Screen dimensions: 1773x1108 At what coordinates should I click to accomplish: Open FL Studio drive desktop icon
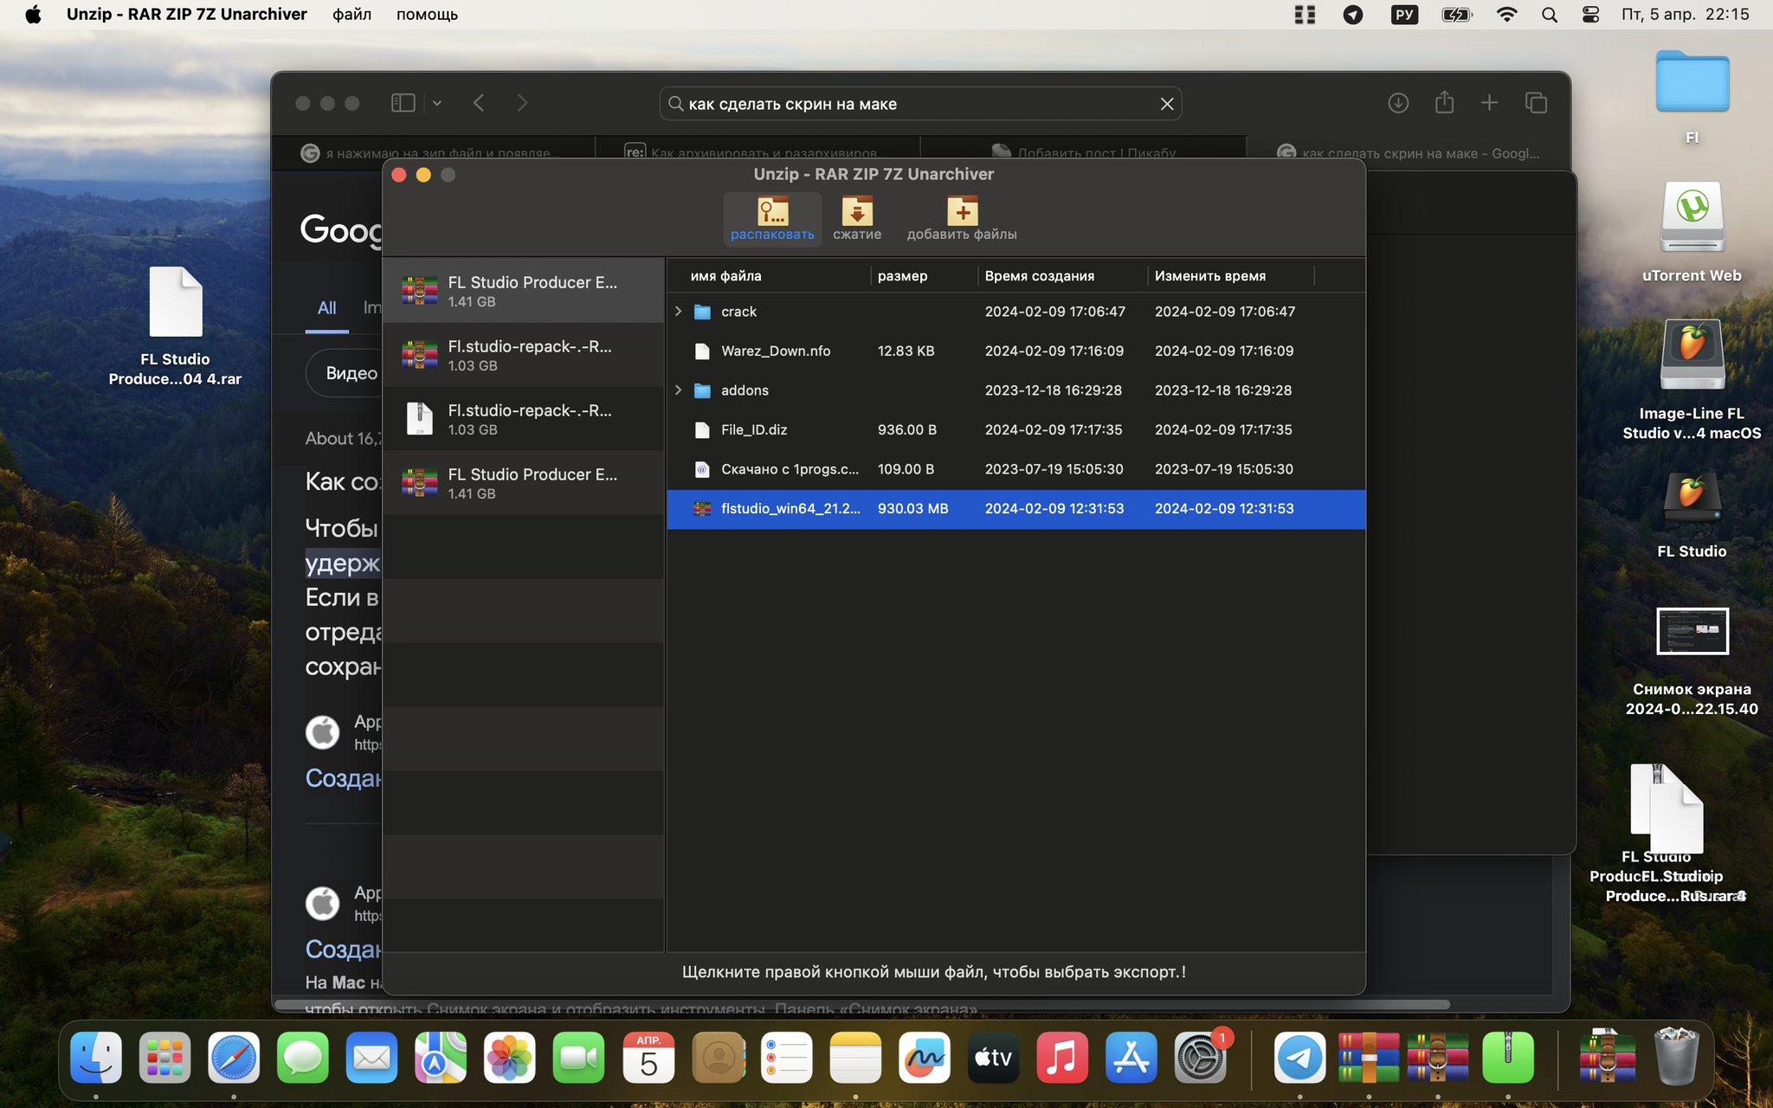coord(1692,516)
